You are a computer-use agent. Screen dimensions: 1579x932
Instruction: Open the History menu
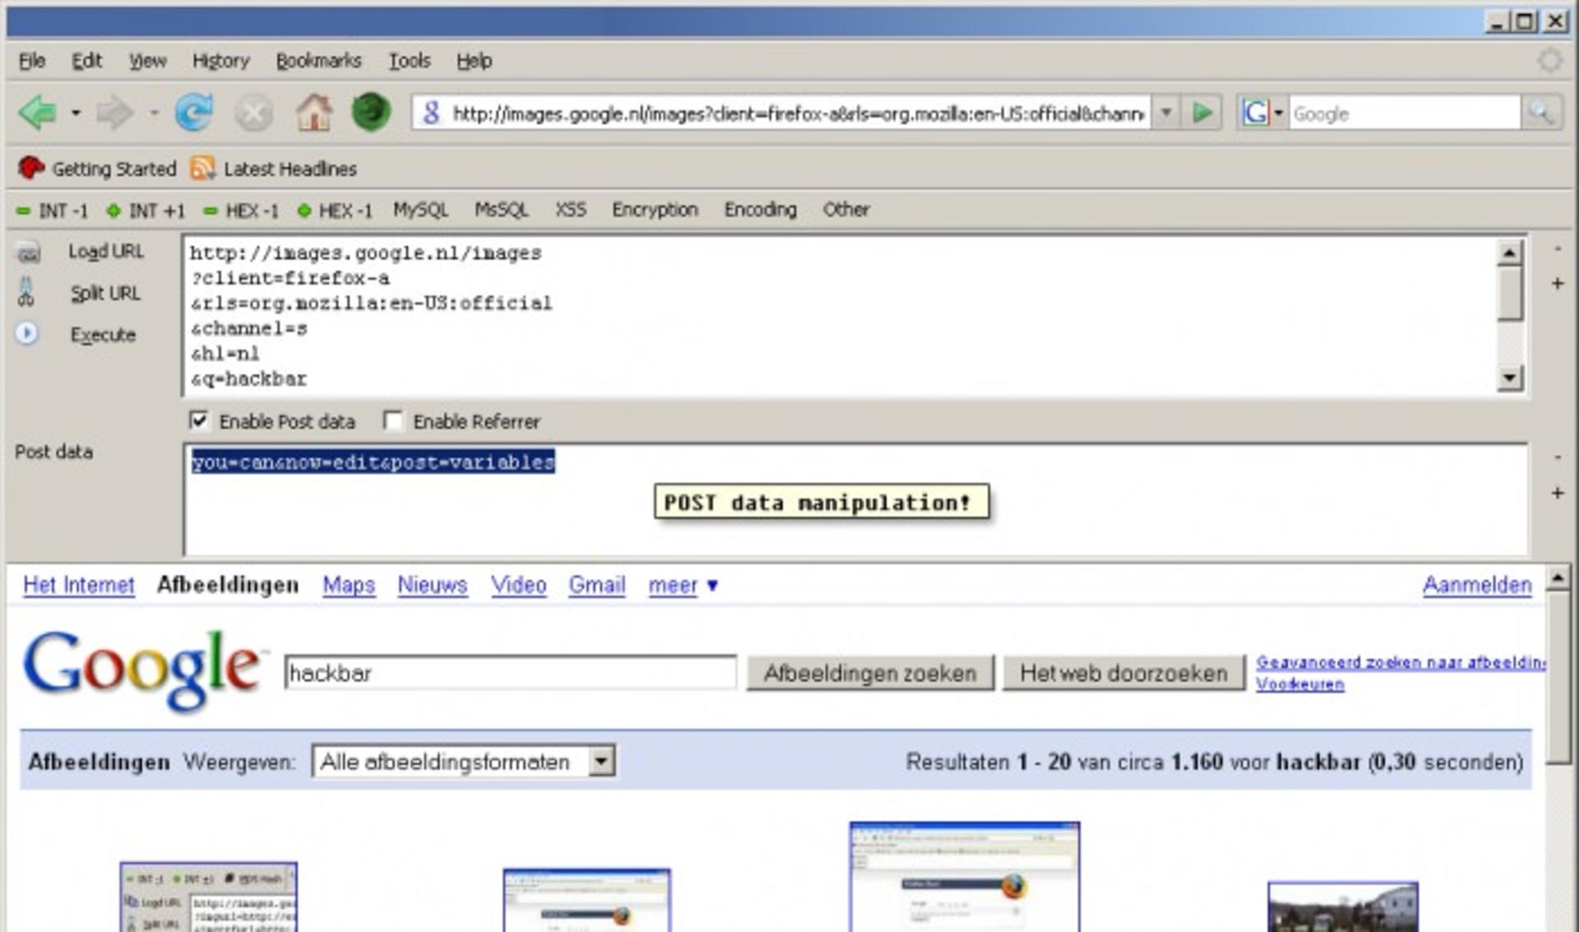[x=220, y=61]
